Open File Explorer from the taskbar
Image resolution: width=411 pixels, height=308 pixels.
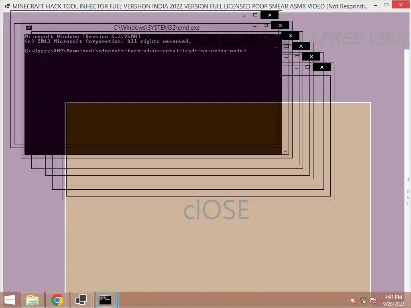click(33, 300)
